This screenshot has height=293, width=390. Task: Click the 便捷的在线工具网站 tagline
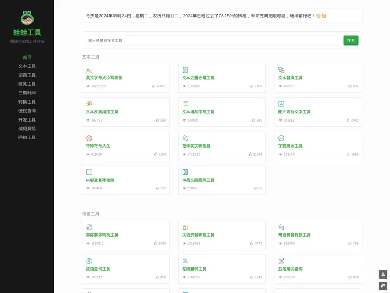pos(27,41)
